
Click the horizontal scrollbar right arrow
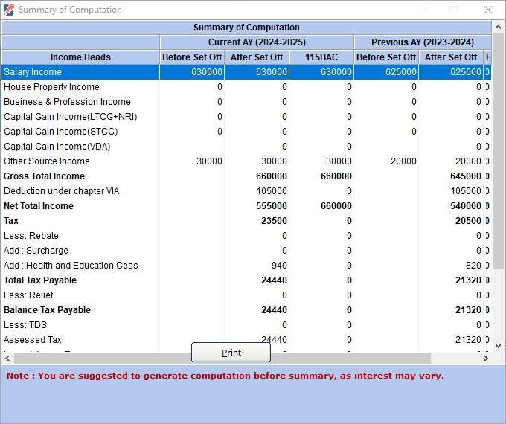point(486,358)
